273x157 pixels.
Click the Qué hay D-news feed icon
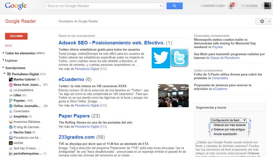pos(11,148)
